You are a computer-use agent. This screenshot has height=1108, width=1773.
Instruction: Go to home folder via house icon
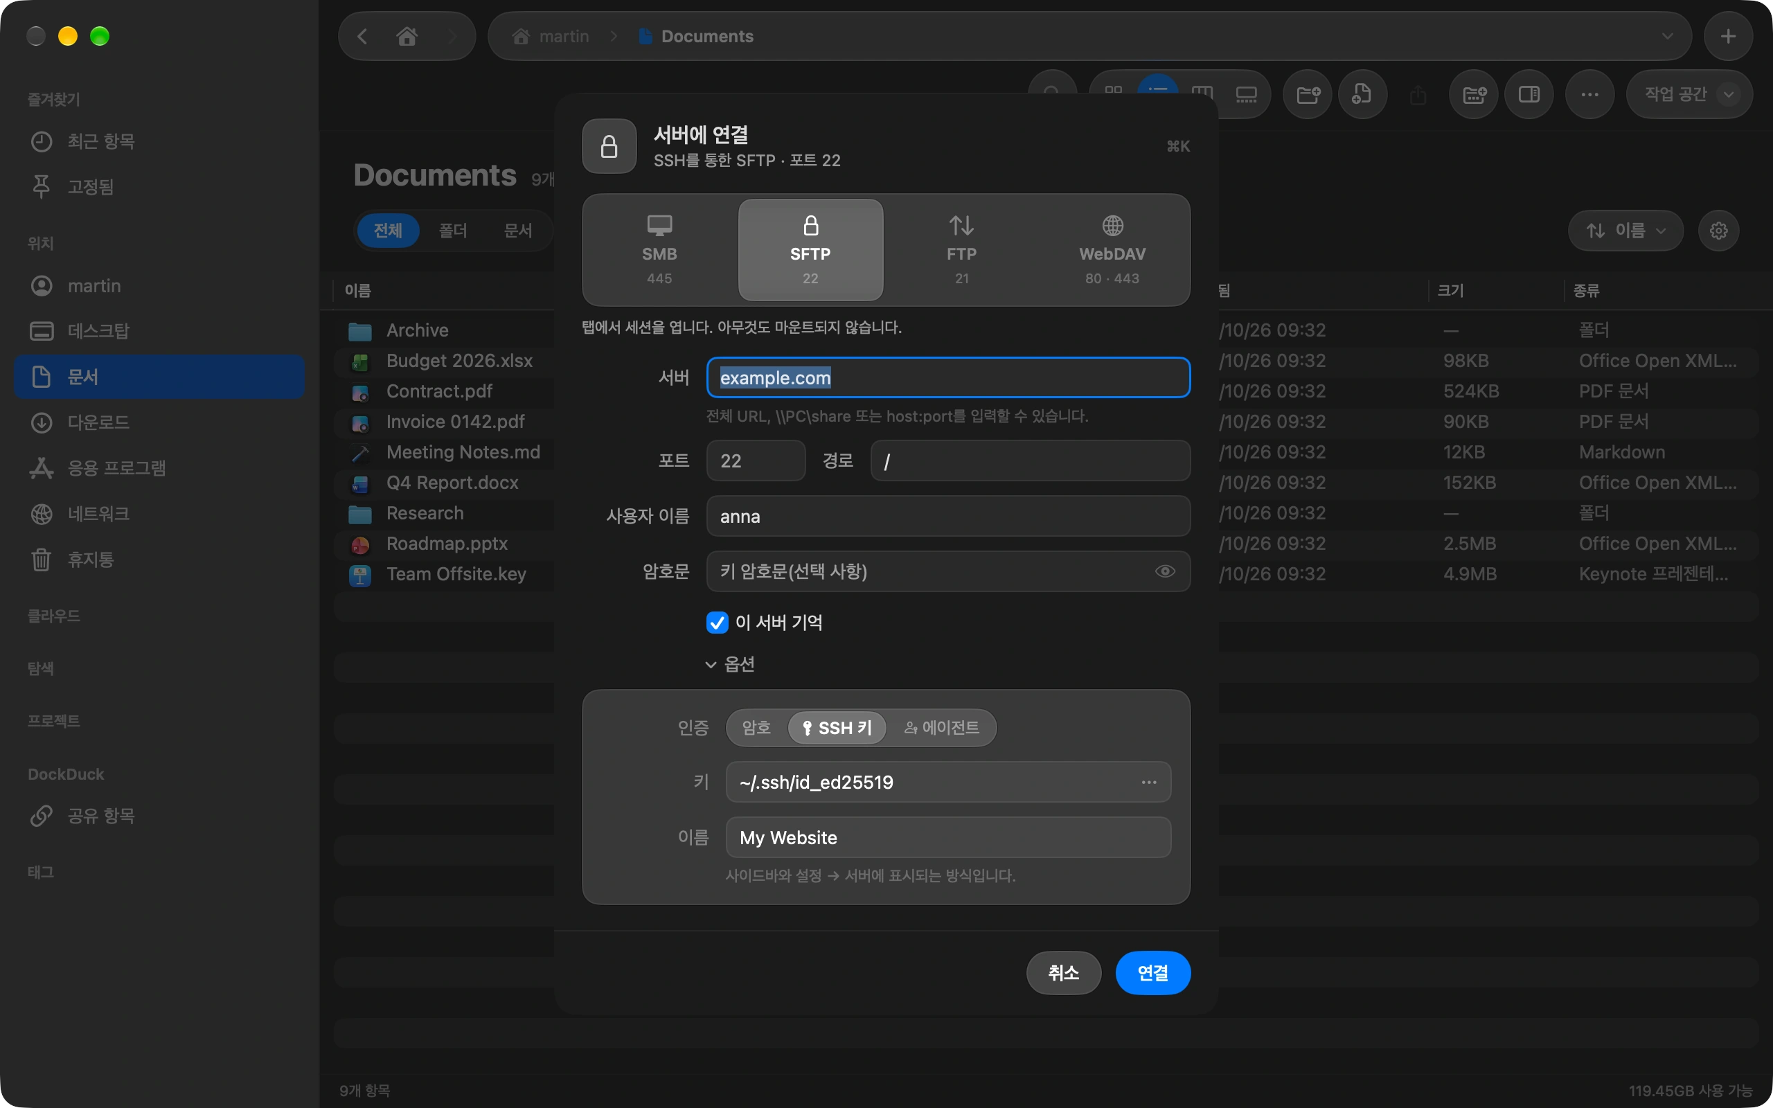[x=407, y=36]
